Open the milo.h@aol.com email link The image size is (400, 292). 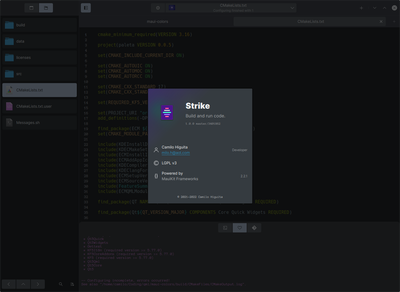click(x=176, y=153)
